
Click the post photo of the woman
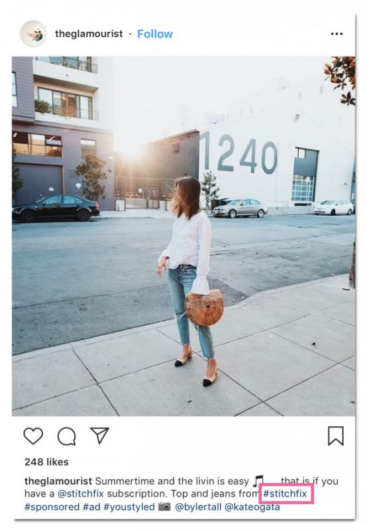tap(183, 236)
